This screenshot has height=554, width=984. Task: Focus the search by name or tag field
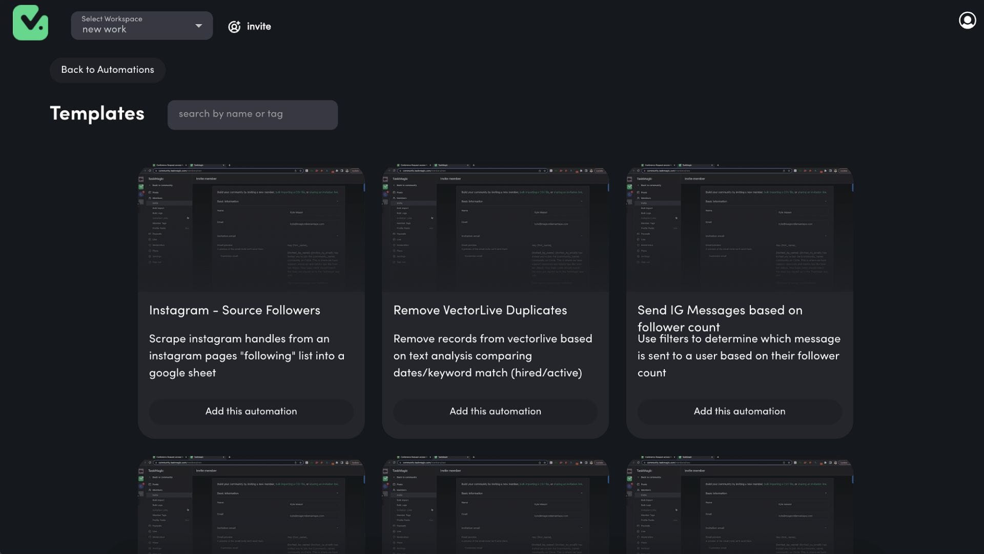pos(252,114)
